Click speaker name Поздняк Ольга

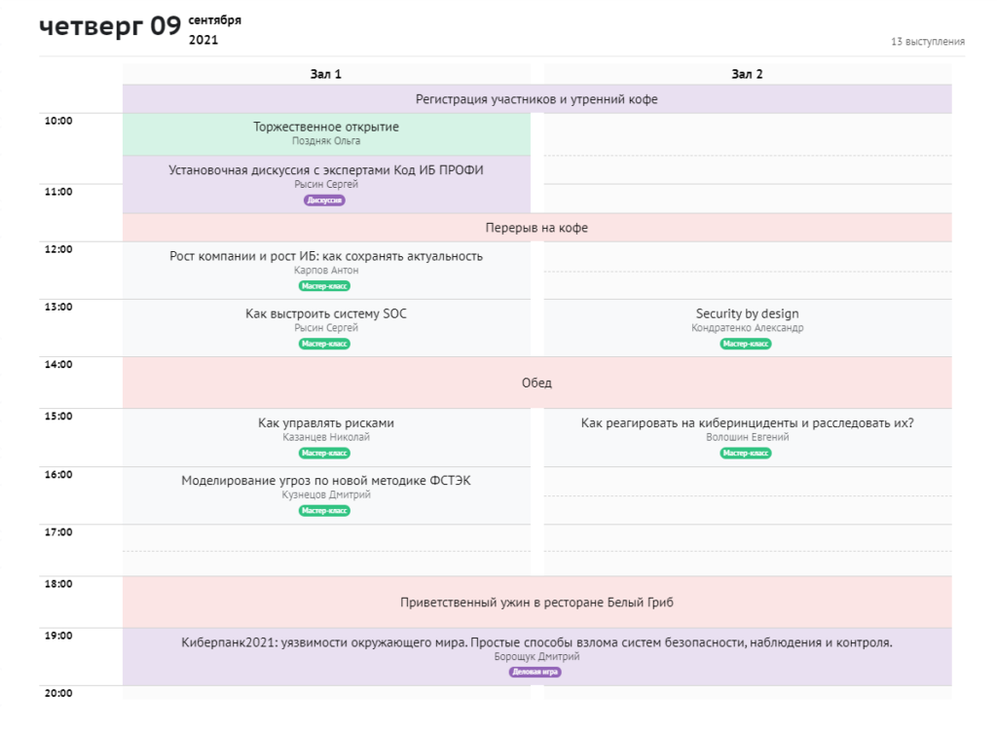[326, 141]
